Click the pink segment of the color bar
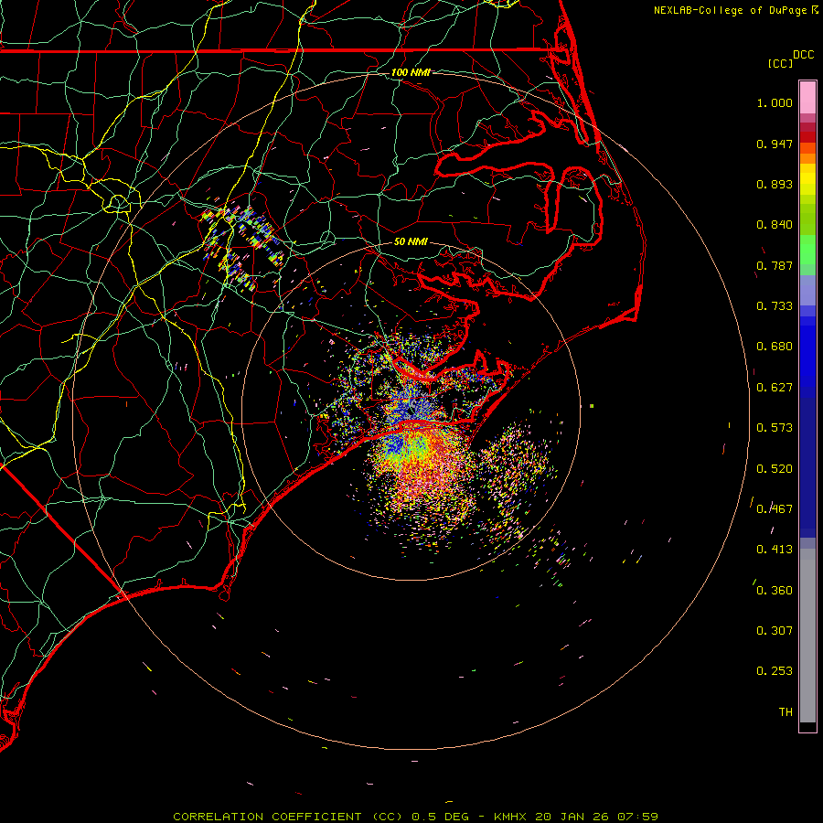Image resolution: width=823 pixels, height=823 pixels. pos(807,98)
